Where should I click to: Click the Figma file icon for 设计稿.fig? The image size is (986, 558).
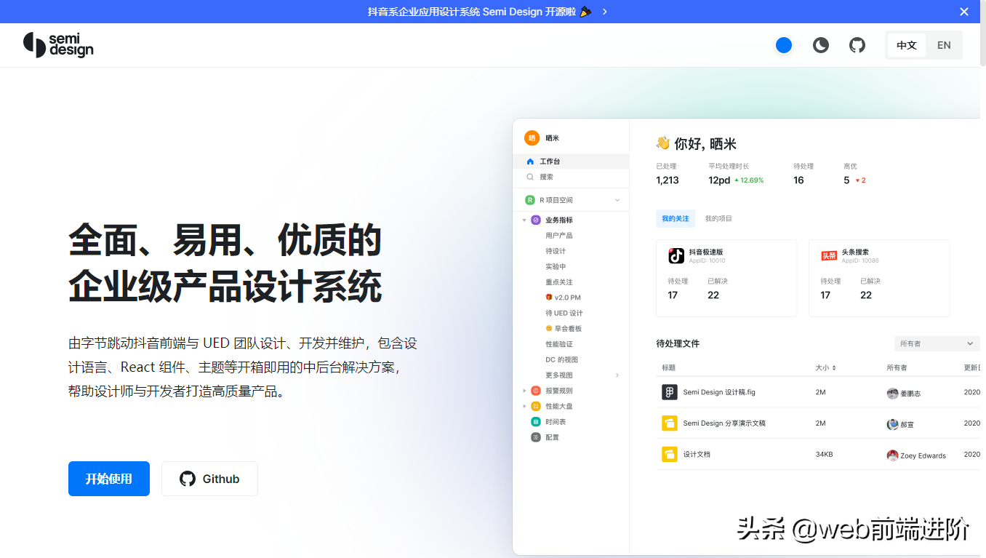tap(670, 392)
